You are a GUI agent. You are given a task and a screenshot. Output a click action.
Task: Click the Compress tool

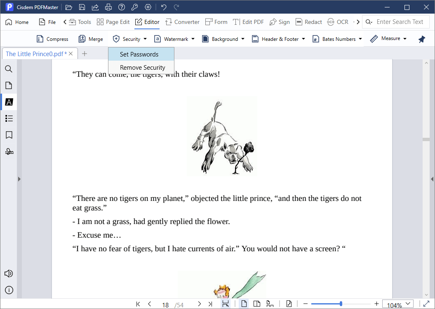[x=52, y=39]
